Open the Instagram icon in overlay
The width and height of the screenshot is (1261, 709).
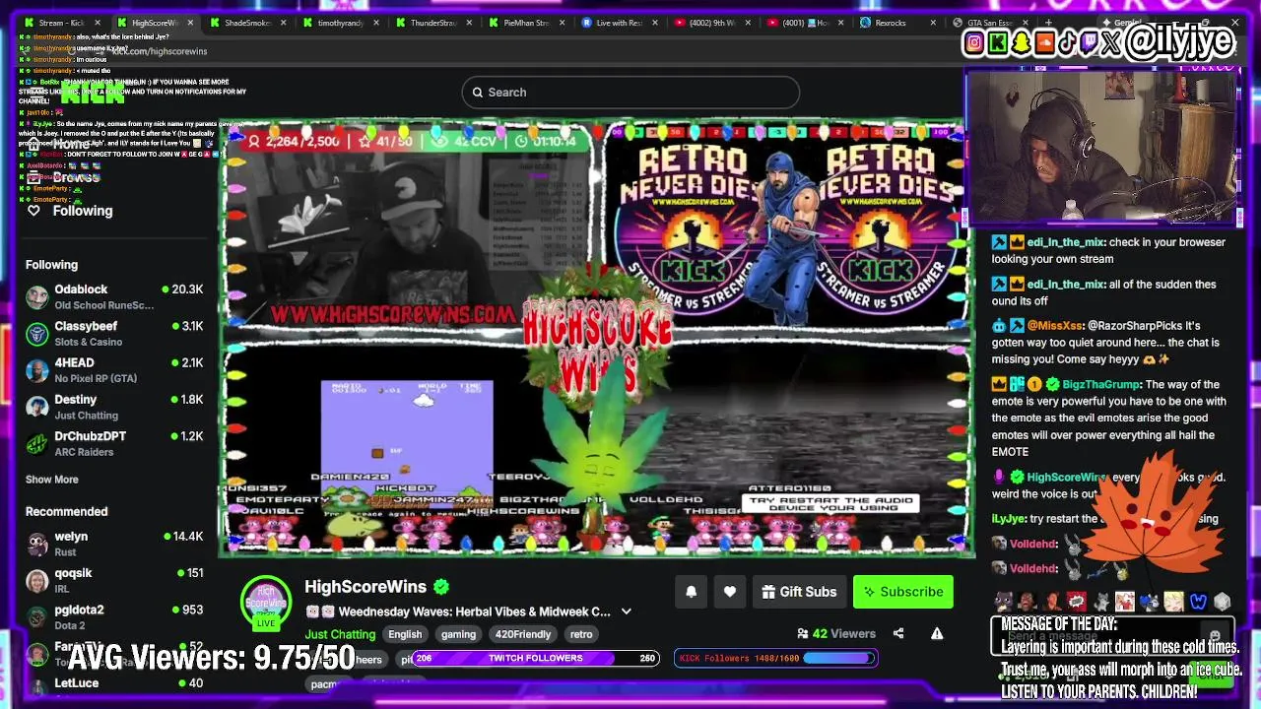point(975,42)
